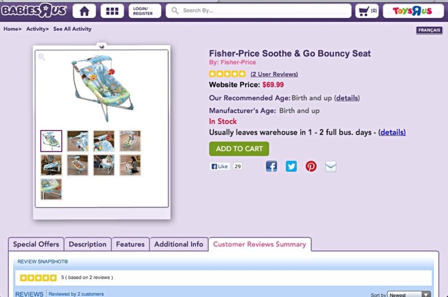Open the category grid menu icon
The height and width of the screenshot is (297, 448).
(x=112, y=11)
